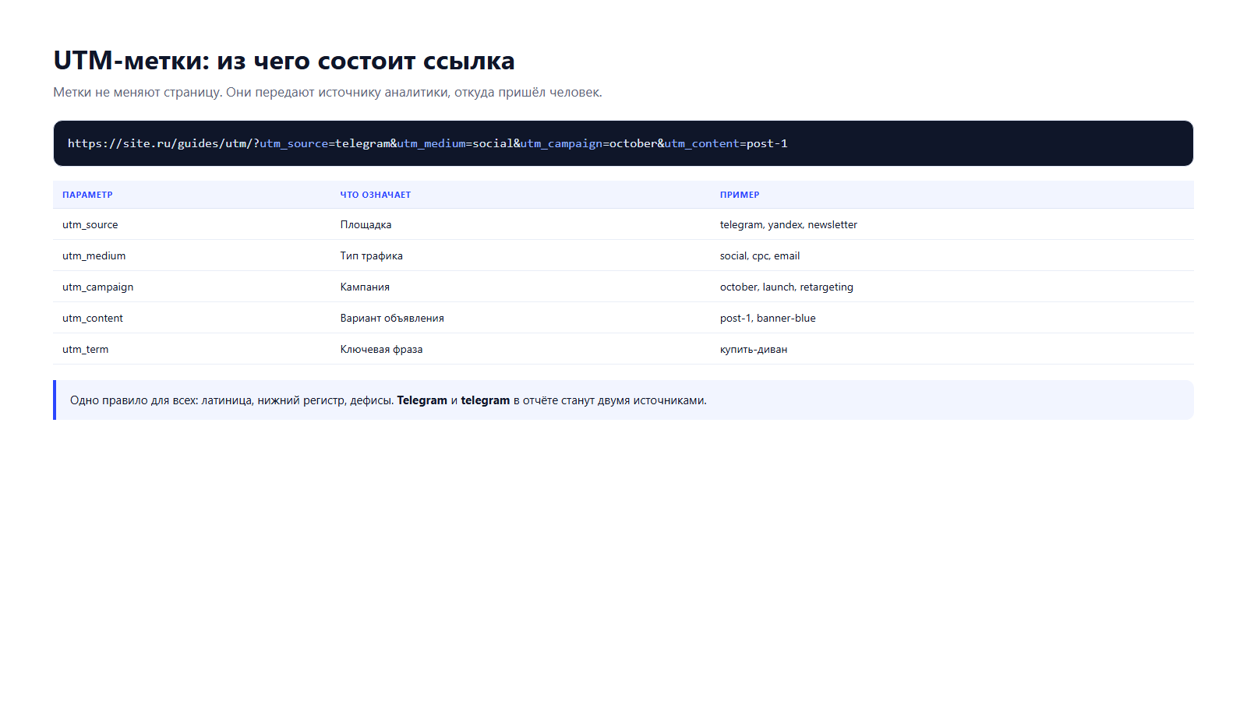Click the example URL in the dark code block
Viewport: 1247px width, 701px height.
(x=428, y=143)
